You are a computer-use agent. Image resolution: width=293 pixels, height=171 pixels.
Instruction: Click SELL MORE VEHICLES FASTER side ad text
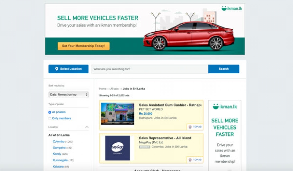coord(225,127)
